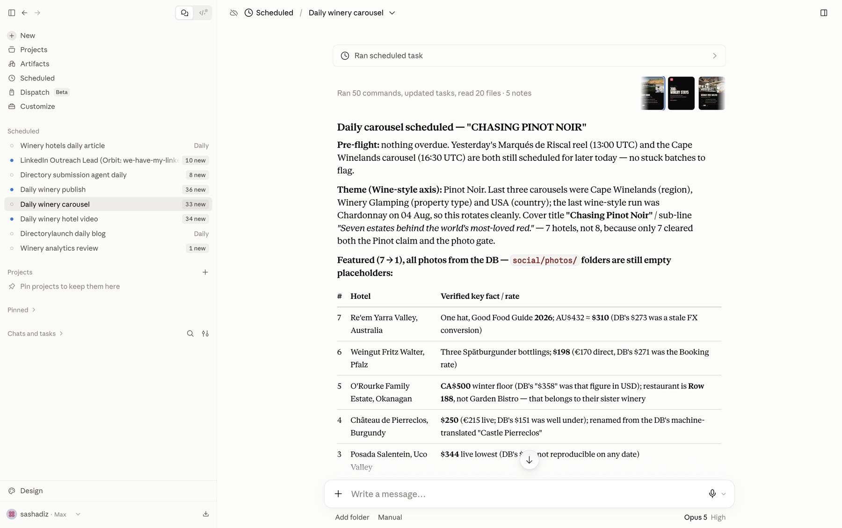Image resolution: width=842 pixels, height=528 pixels.
Task: Click the 34 new badge
Action: point(195,219)
